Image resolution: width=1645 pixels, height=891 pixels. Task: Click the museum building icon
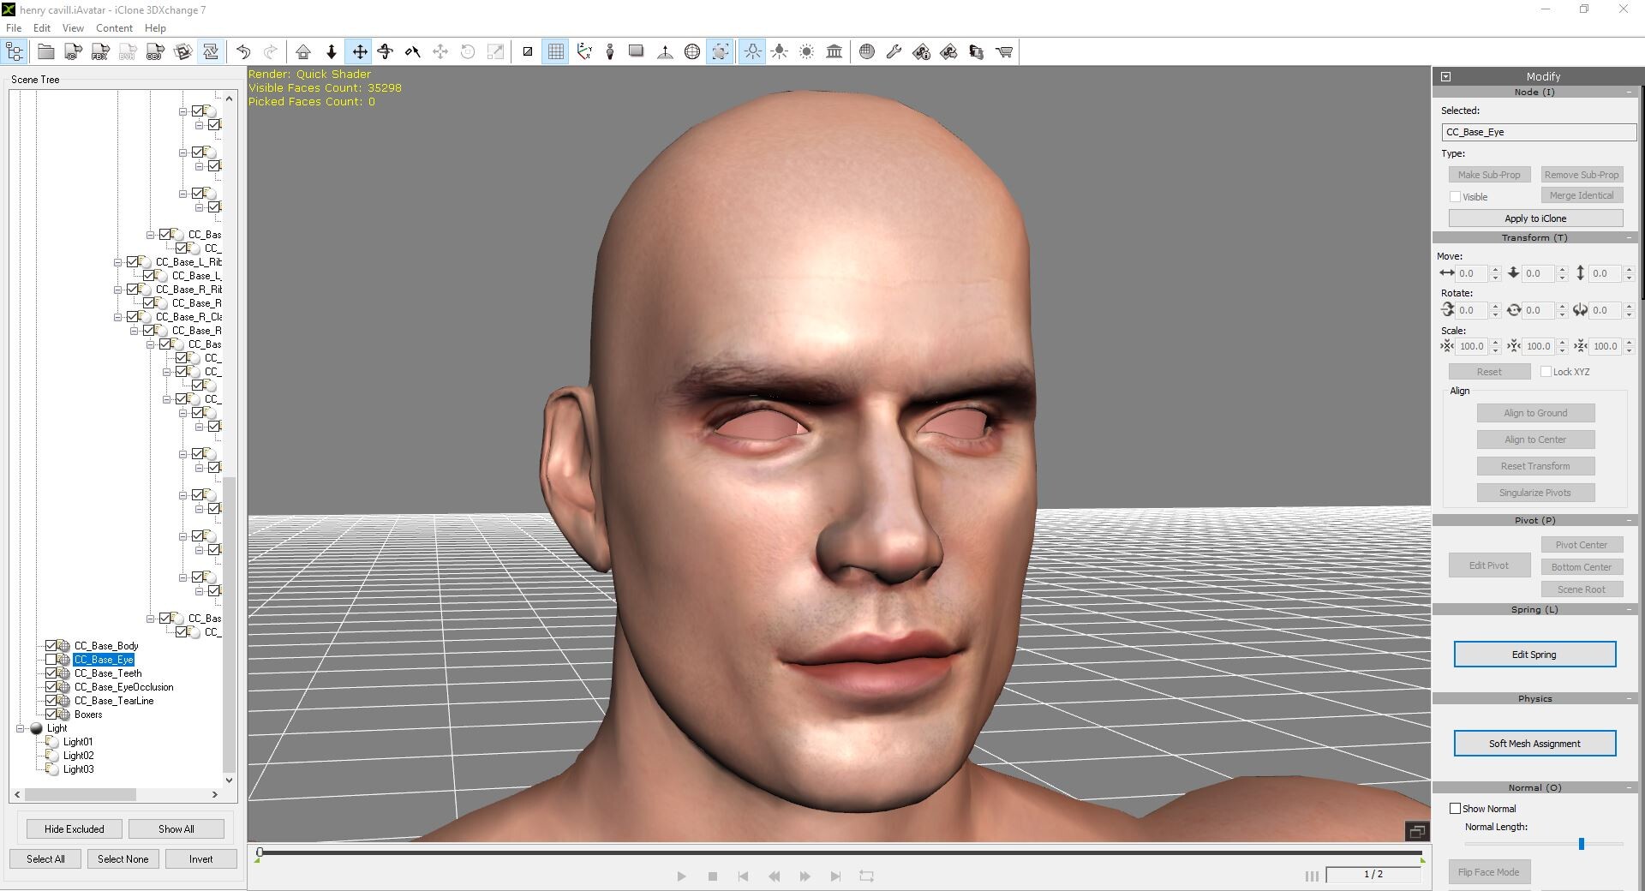point(834,52)
